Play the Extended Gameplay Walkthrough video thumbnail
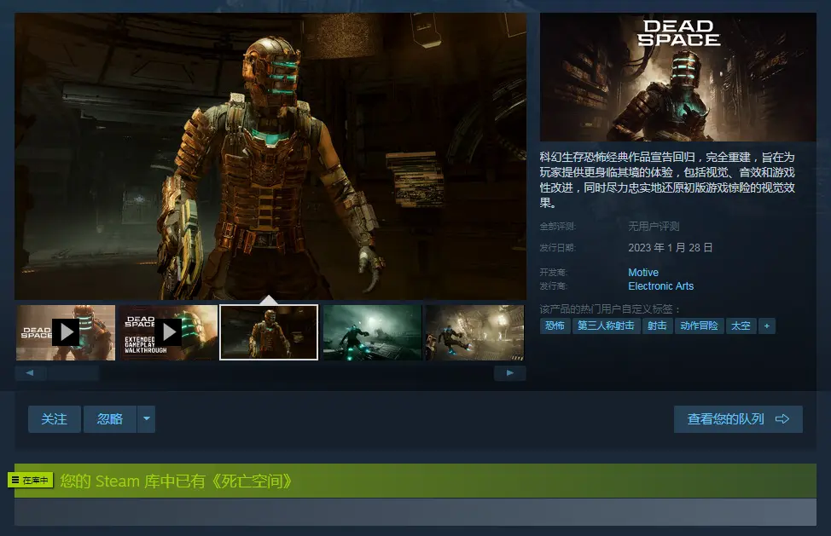831x536 pixels. click(168, 332)
